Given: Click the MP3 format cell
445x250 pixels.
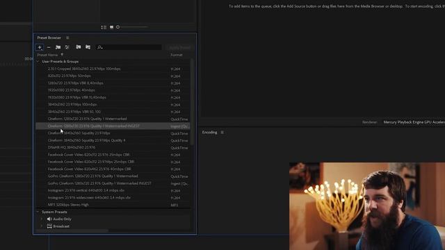Looking at the screenshot, I should coord(175,205).
